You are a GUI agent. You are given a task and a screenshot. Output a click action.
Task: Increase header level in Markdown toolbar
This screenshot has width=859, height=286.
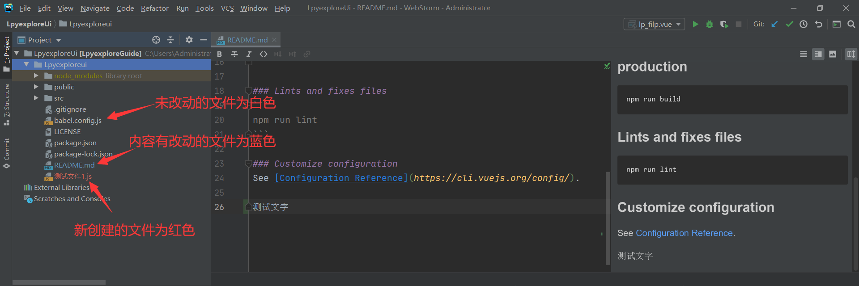[x=292, y=54]
